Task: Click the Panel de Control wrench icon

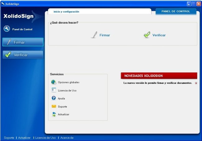Action: click(7, 29)
